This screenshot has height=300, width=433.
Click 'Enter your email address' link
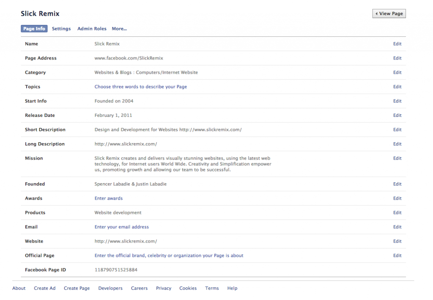[121, 227]
